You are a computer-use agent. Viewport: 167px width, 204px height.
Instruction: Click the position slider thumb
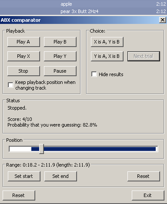click(41, 149)
